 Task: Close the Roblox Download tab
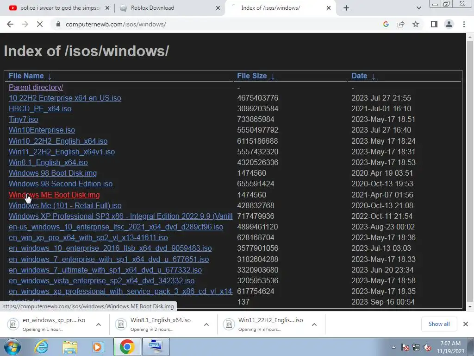coord(218,8)
